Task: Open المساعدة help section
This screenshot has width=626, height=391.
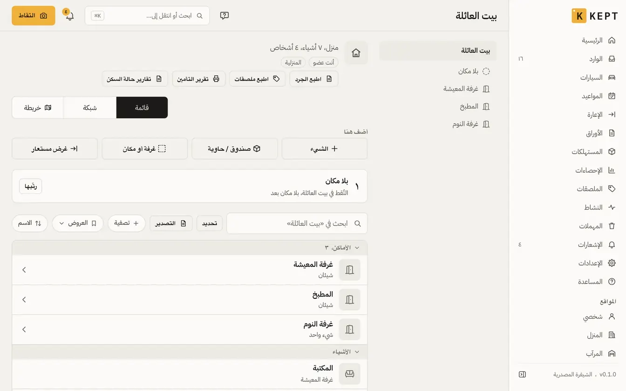Action: coord(567,282)
